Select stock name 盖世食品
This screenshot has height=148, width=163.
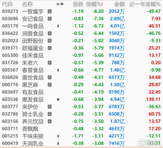pos(33,77)
